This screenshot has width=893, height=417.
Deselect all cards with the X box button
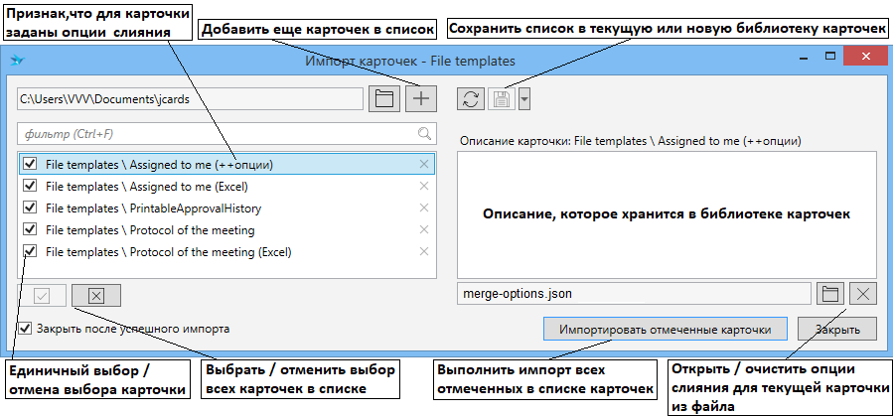click(95, 295)
